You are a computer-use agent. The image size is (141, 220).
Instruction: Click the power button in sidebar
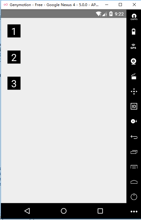134,197
